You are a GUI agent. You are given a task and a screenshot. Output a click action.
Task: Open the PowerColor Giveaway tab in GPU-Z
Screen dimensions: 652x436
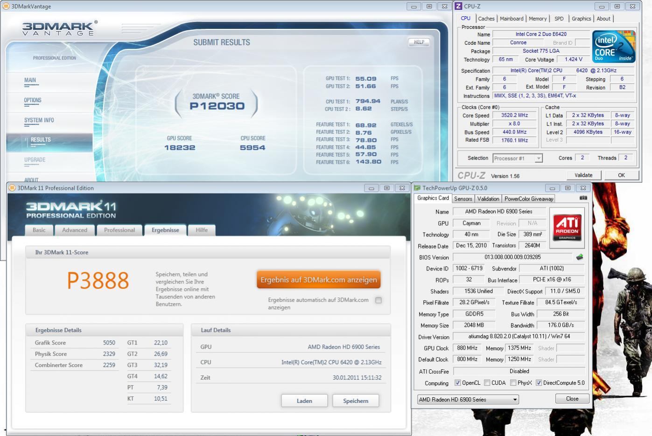point(529,199)
